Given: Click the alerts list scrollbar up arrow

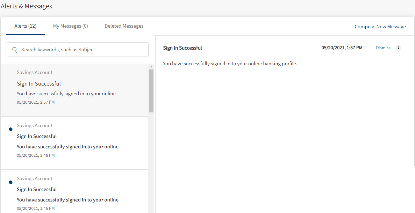Looking at the screenshot, I should (151, 66).
